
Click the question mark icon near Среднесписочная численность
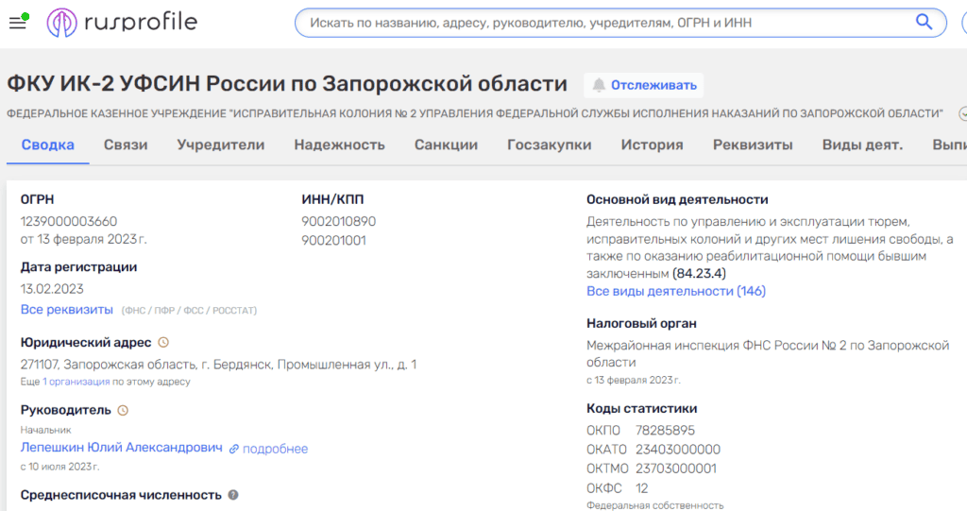pyautogui.click(x=233, y=495)
